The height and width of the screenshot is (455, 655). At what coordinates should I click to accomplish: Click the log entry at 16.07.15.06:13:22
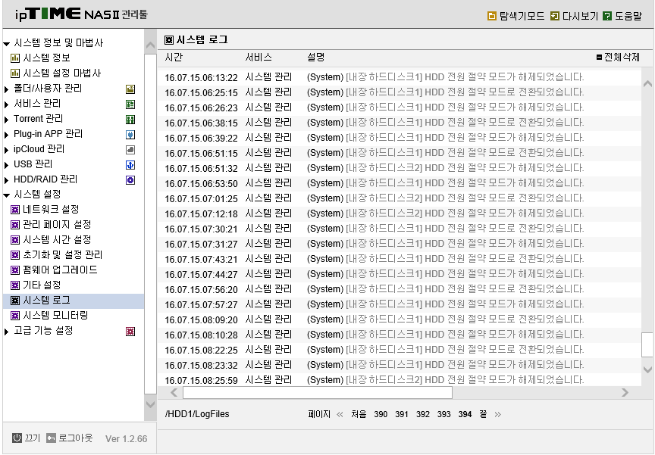[x=400, y=77]
